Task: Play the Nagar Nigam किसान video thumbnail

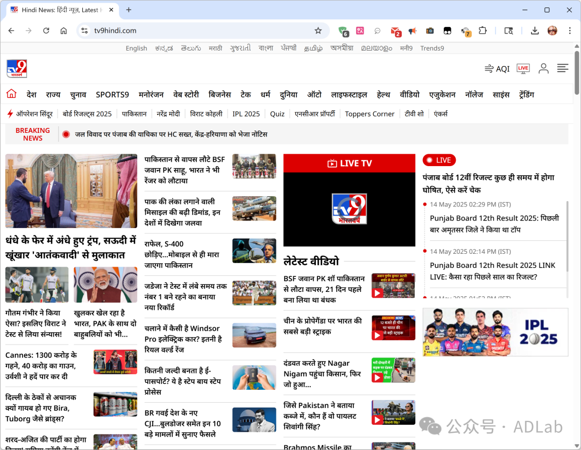Action: pos(393,370)
